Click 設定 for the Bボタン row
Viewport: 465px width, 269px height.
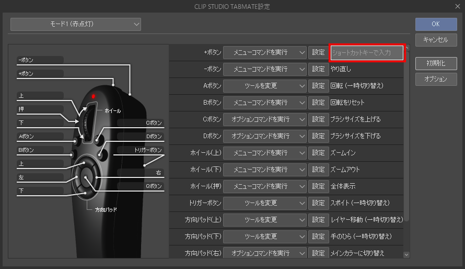319,103
